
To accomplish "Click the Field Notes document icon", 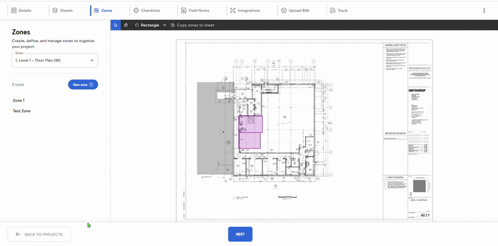I will coord(184,11).
